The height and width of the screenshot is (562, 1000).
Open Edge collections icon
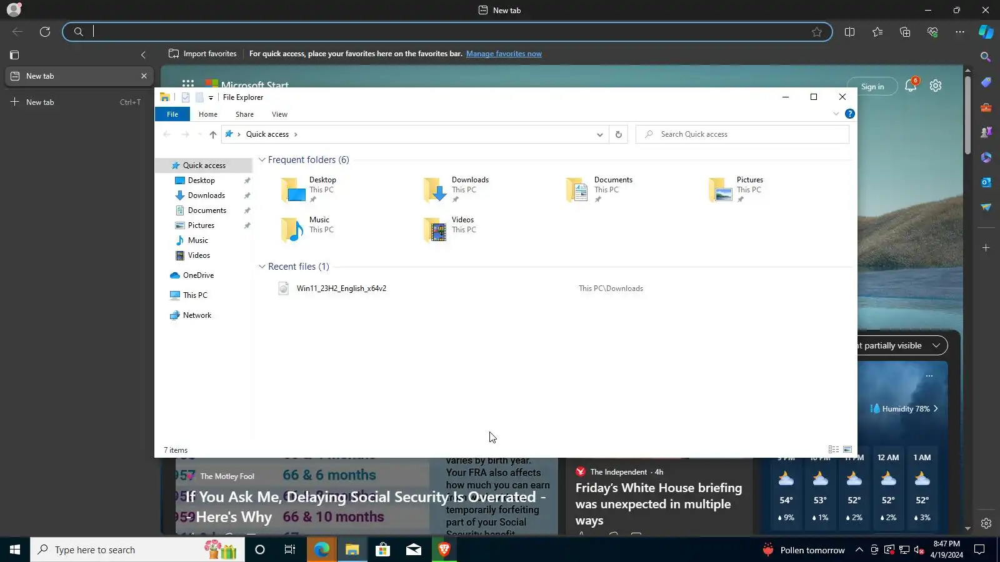point(905,32)
